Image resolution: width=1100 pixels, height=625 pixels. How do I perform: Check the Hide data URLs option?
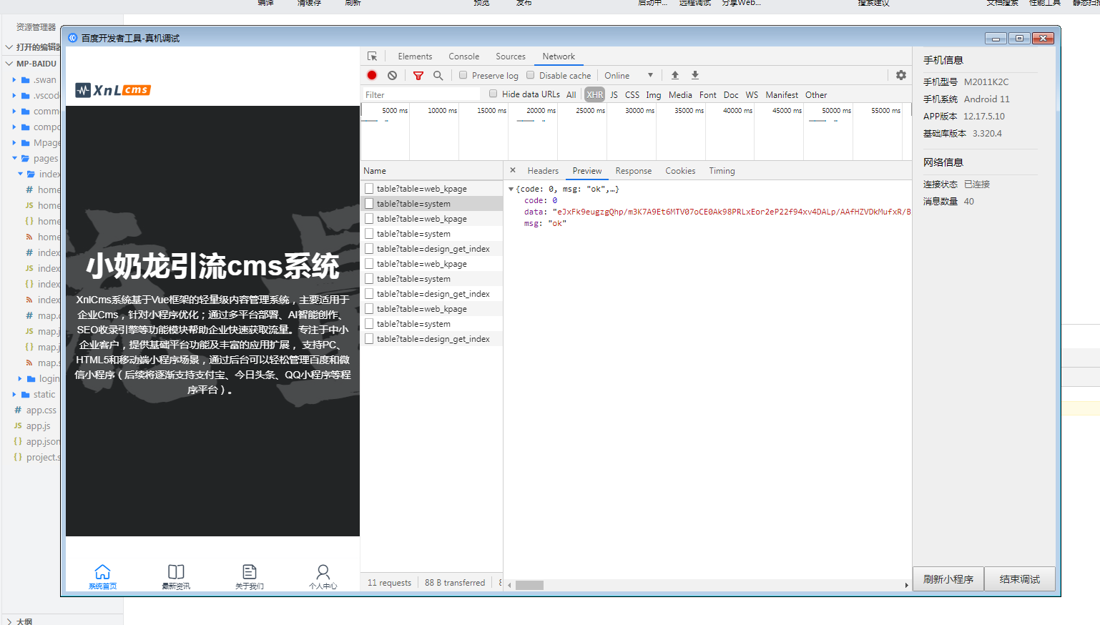click(x=493, y=94)
